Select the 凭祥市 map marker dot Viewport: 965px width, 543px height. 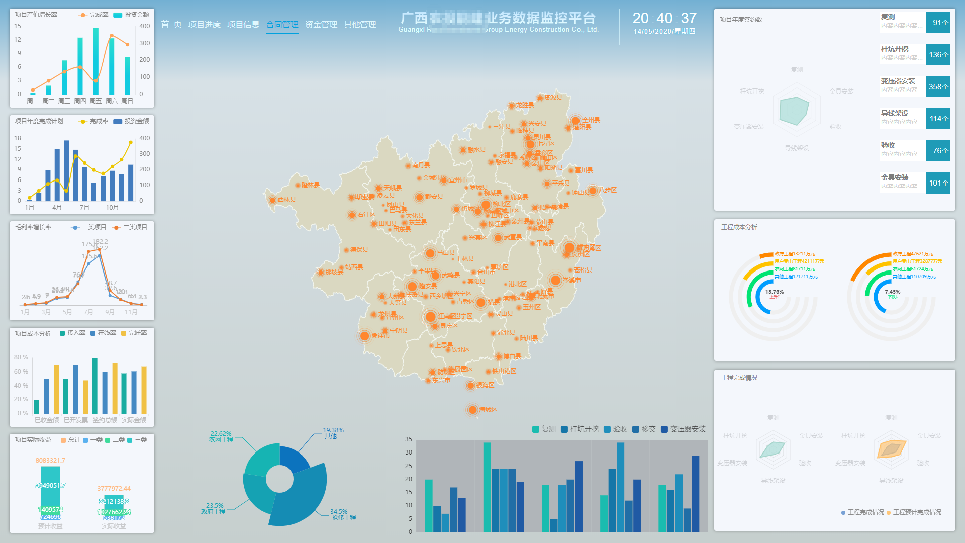[365, 336]
